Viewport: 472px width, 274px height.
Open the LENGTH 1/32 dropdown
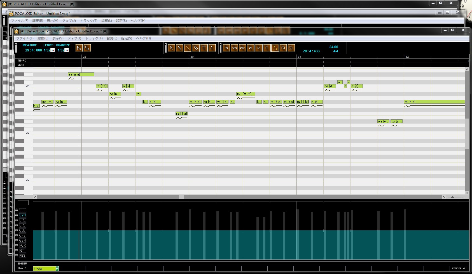(53, 50)
